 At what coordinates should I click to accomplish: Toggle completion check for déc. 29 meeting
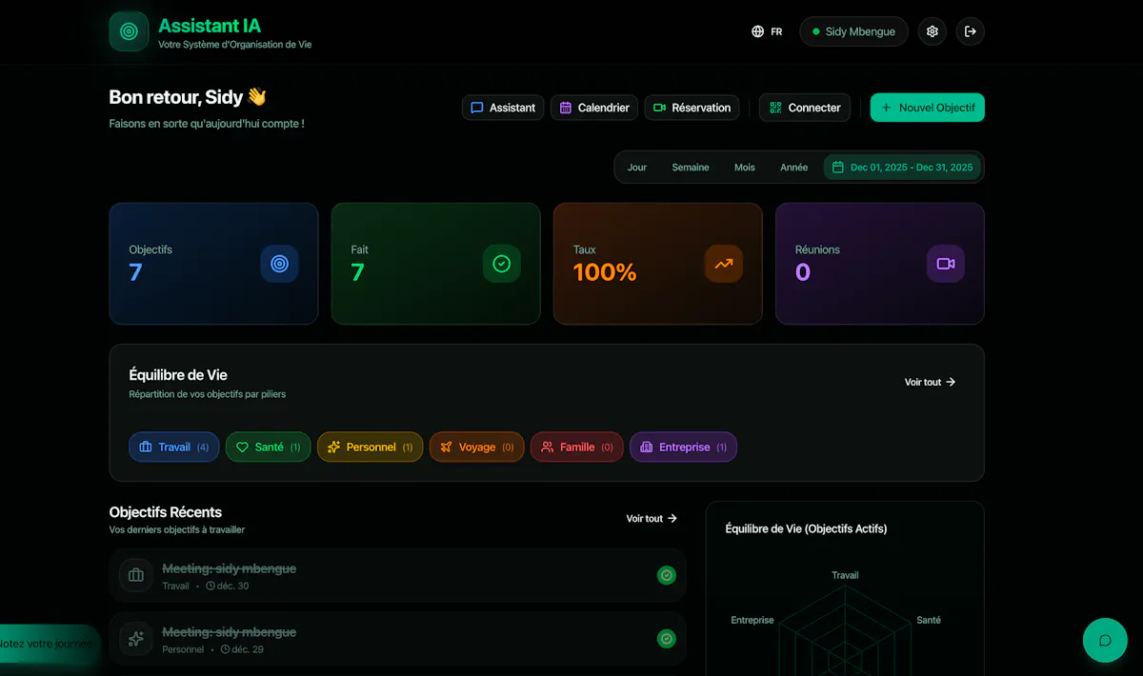coord(667,639)
